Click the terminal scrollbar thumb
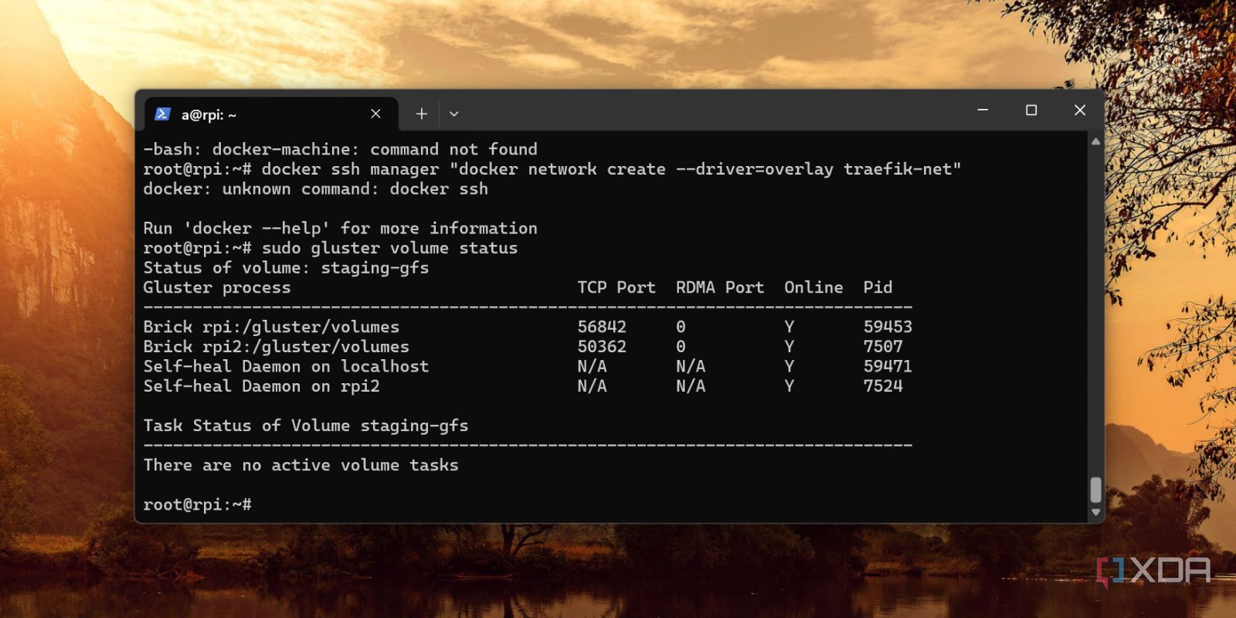1236x618 pixels. [x=1095, y=490]
